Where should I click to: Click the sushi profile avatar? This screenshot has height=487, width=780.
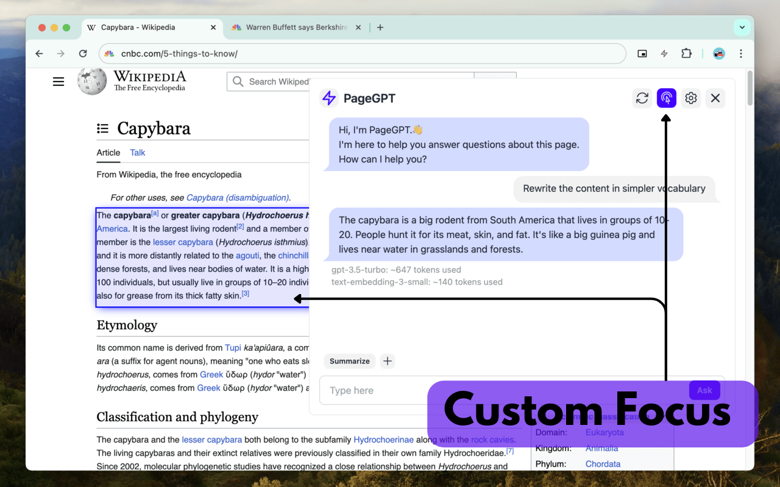[x=718, y=54]
